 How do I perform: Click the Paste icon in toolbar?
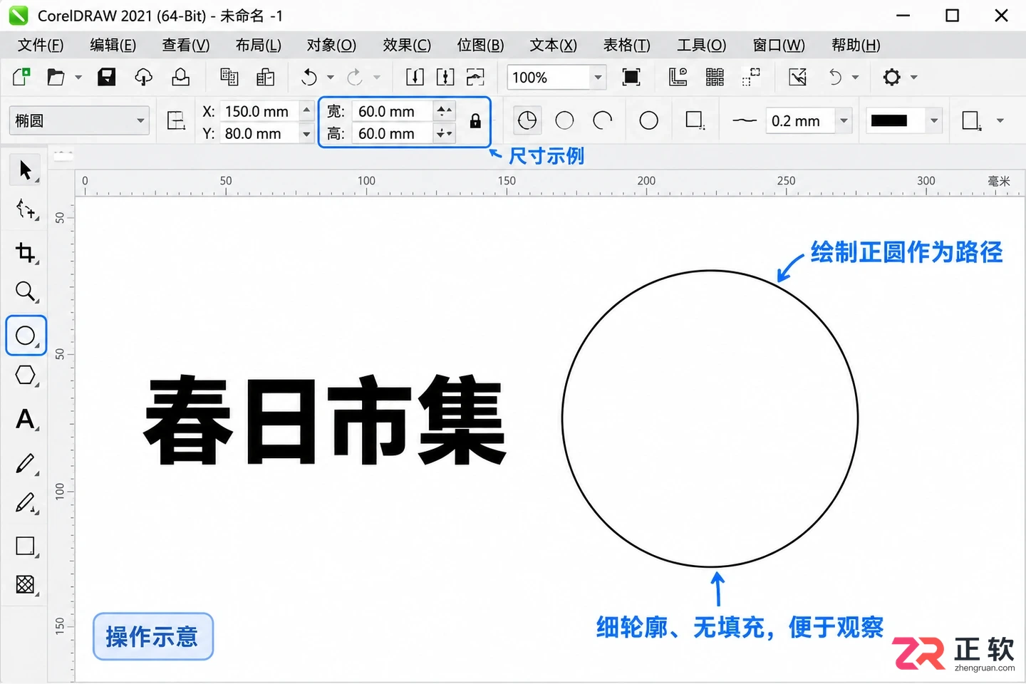pos(266,77)
